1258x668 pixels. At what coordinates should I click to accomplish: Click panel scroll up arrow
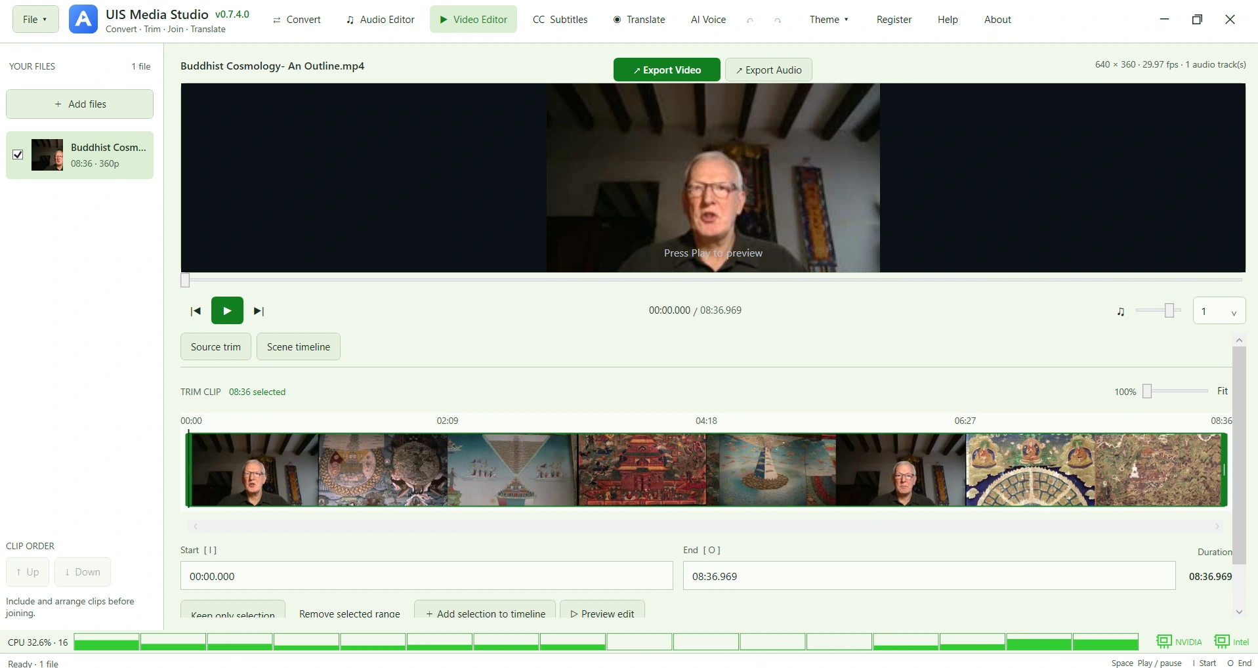(x=1239, y=340)
